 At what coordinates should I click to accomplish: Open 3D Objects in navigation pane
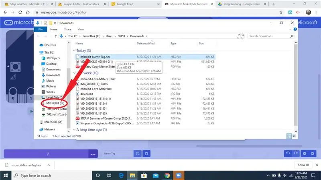point(53,58)
